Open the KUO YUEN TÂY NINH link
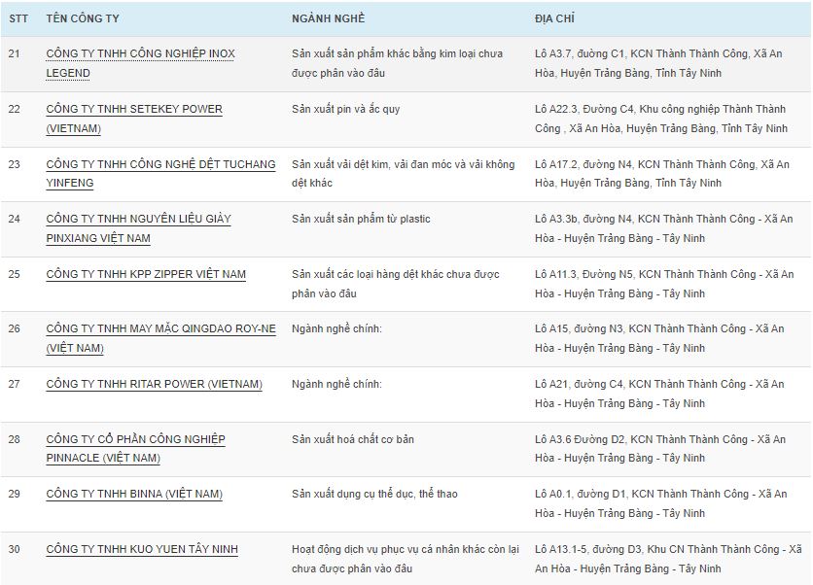Viewport: 813px width, 585px height. coord(142,550)
